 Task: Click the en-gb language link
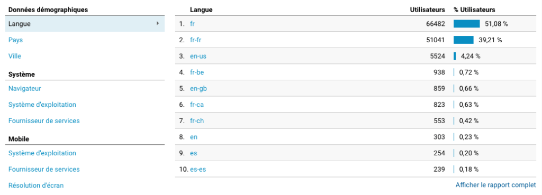(198, 88)
